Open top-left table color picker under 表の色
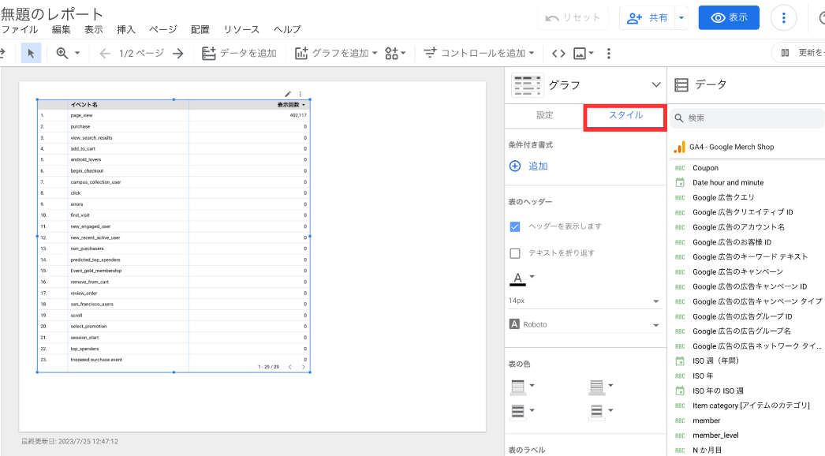The height and width of the screenshot is (456, 825). point(522,386)
